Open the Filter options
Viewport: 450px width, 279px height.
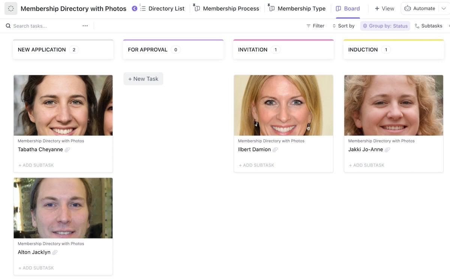coord(315,26)
